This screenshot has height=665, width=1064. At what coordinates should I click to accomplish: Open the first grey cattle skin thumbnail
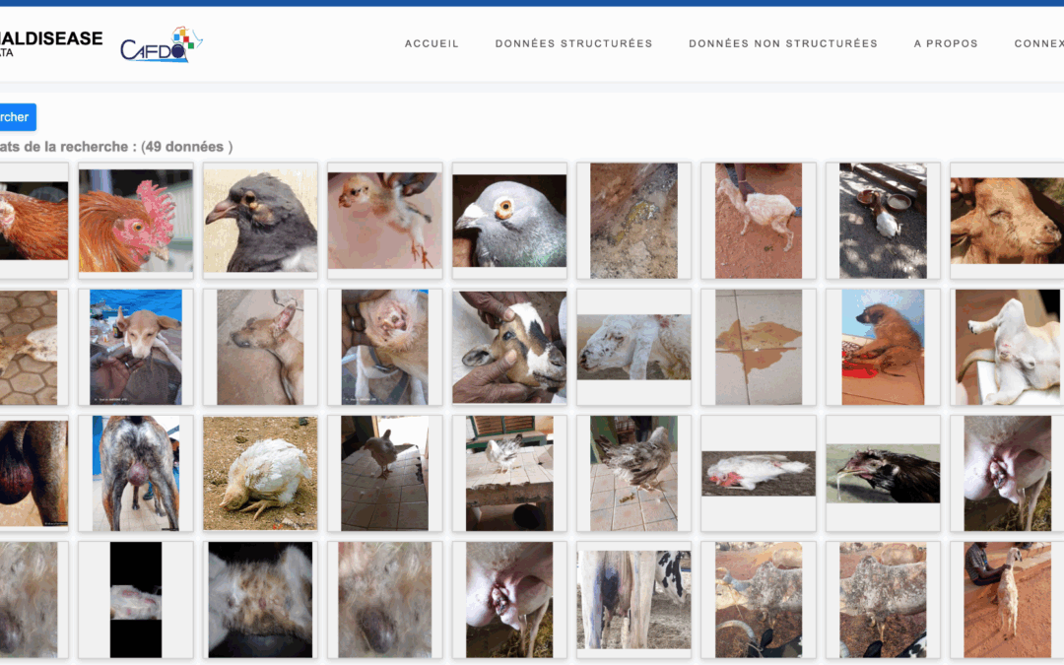coord(759,599)
